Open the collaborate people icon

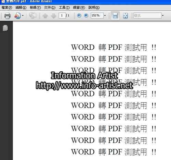point(17,15)
